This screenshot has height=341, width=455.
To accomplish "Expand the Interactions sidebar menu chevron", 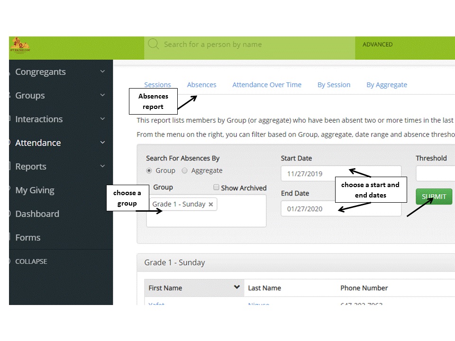I will point(102,119).
